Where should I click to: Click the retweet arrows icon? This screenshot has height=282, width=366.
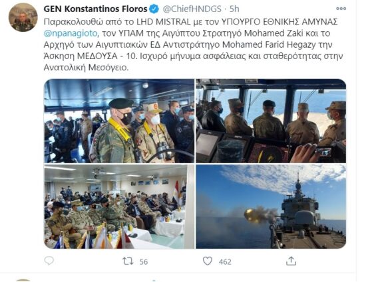coord(128,261)
